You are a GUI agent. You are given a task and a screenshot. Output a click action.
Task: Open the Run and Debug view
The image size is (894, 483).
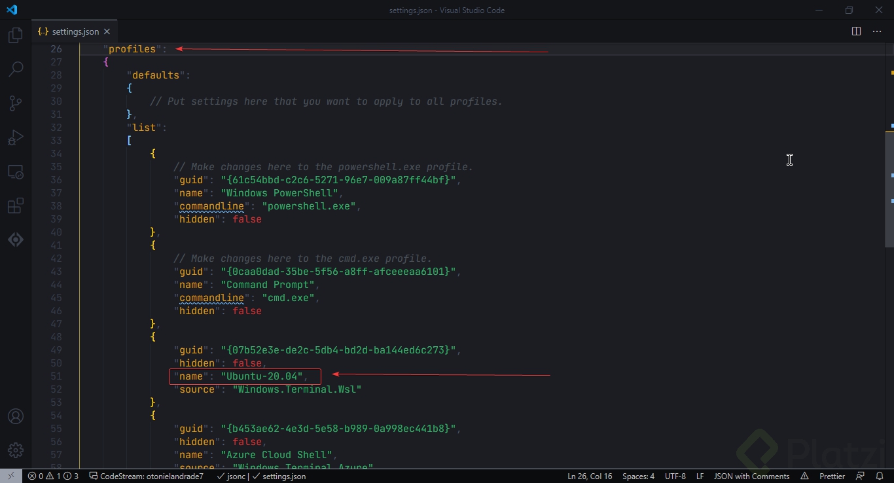point(16,137)
